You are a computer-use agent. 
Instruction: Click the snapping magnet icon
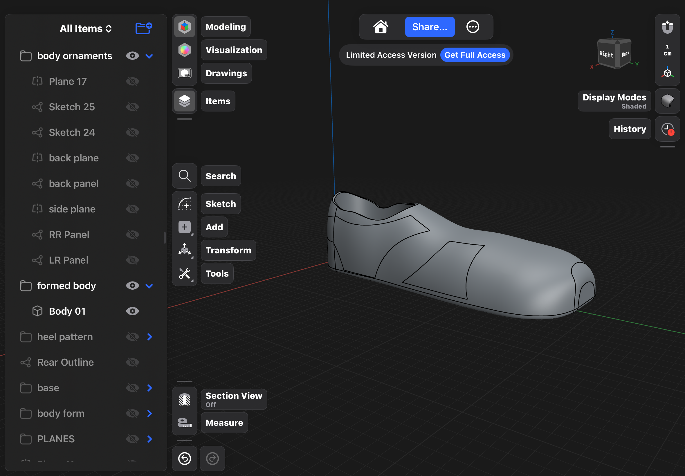[x=667, y=27]
